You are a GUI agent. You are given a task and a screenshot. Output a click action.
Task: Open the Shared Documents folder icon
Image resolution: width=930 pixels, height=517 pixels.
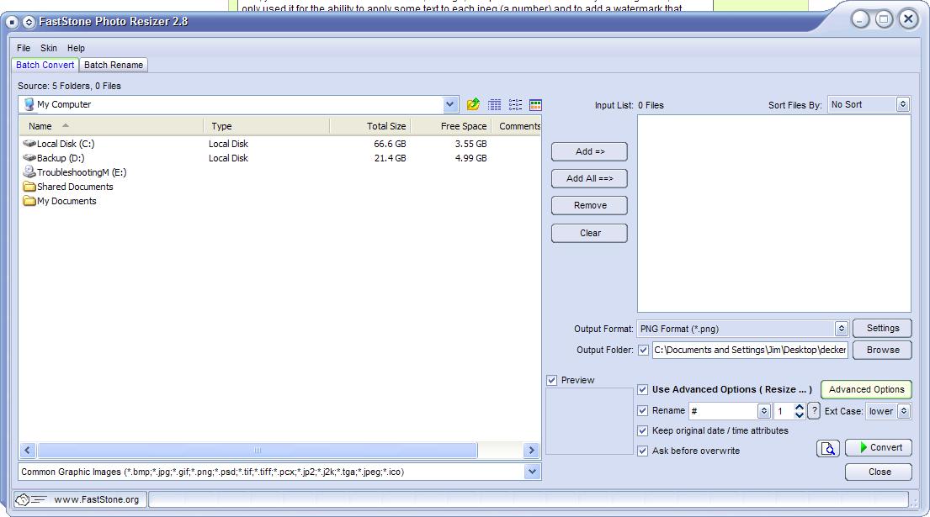coord(29,187)
